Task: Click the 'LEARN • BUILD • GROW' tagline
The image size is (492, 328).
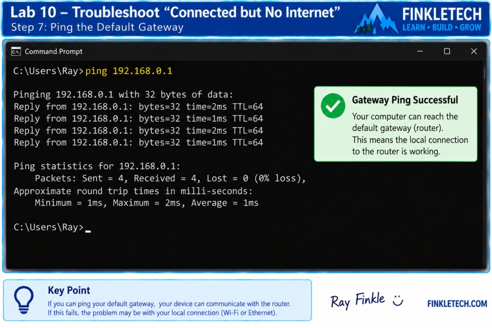Action: (x=442, y=27)
